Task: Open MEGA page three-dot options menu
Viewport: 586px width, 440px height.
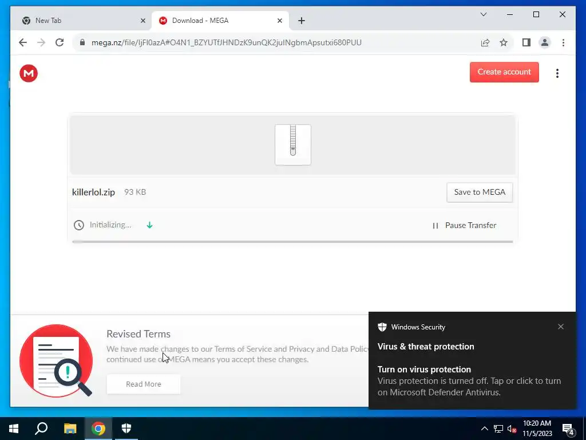Action: tap(557, 73)
